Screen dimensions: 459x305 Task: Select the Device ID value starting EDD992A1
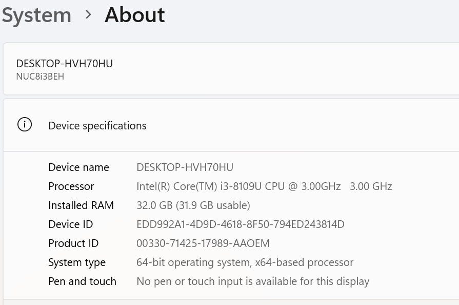(x=240, y=224)
